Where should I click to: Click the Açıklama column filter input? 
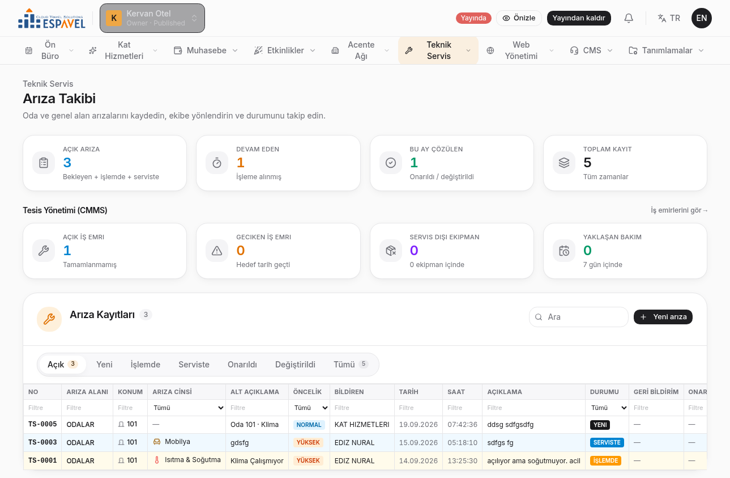[534, 408]
